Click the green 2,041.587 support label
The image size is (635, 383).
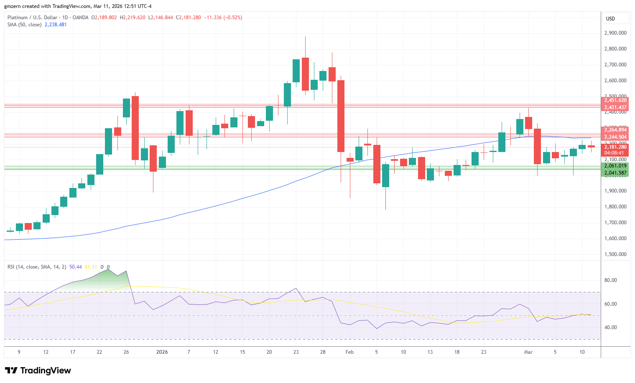tap(615, 173)
